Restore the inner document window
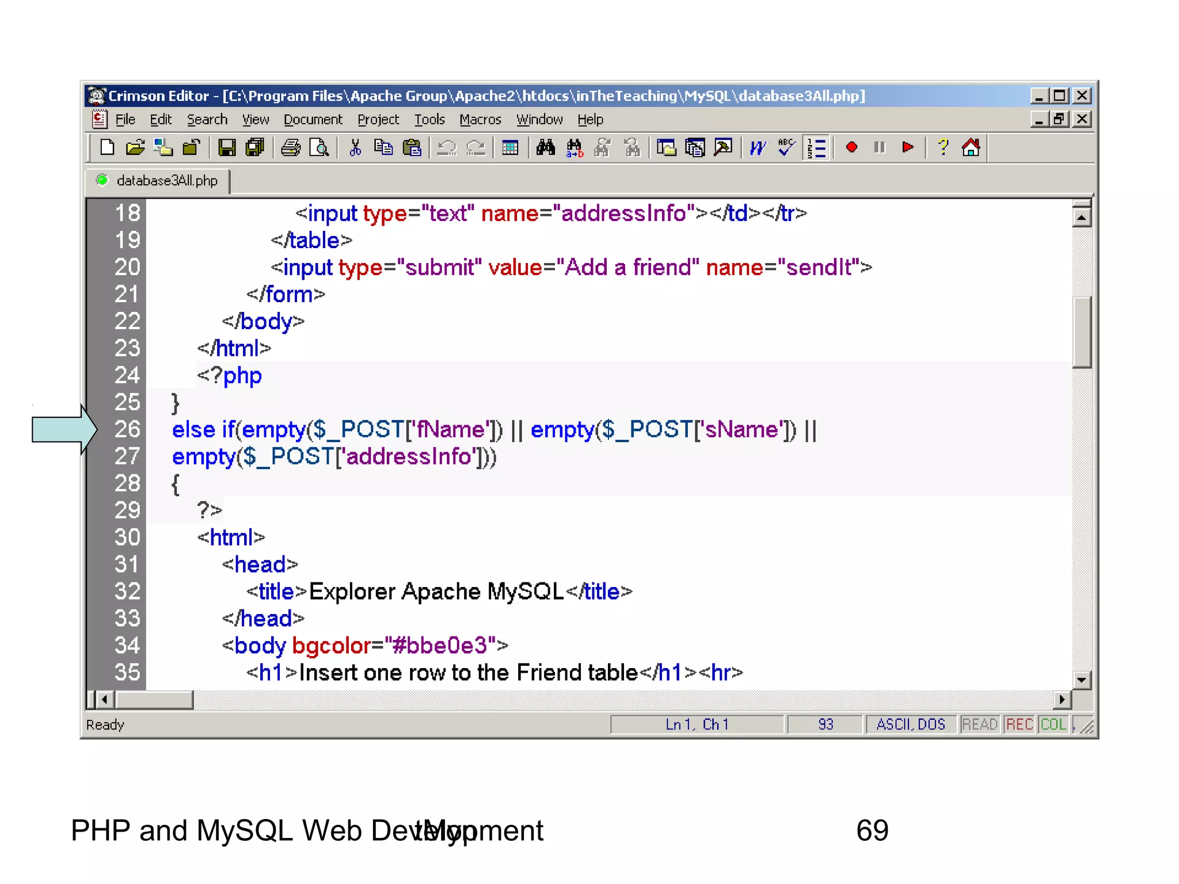 tap(1059, 119)
